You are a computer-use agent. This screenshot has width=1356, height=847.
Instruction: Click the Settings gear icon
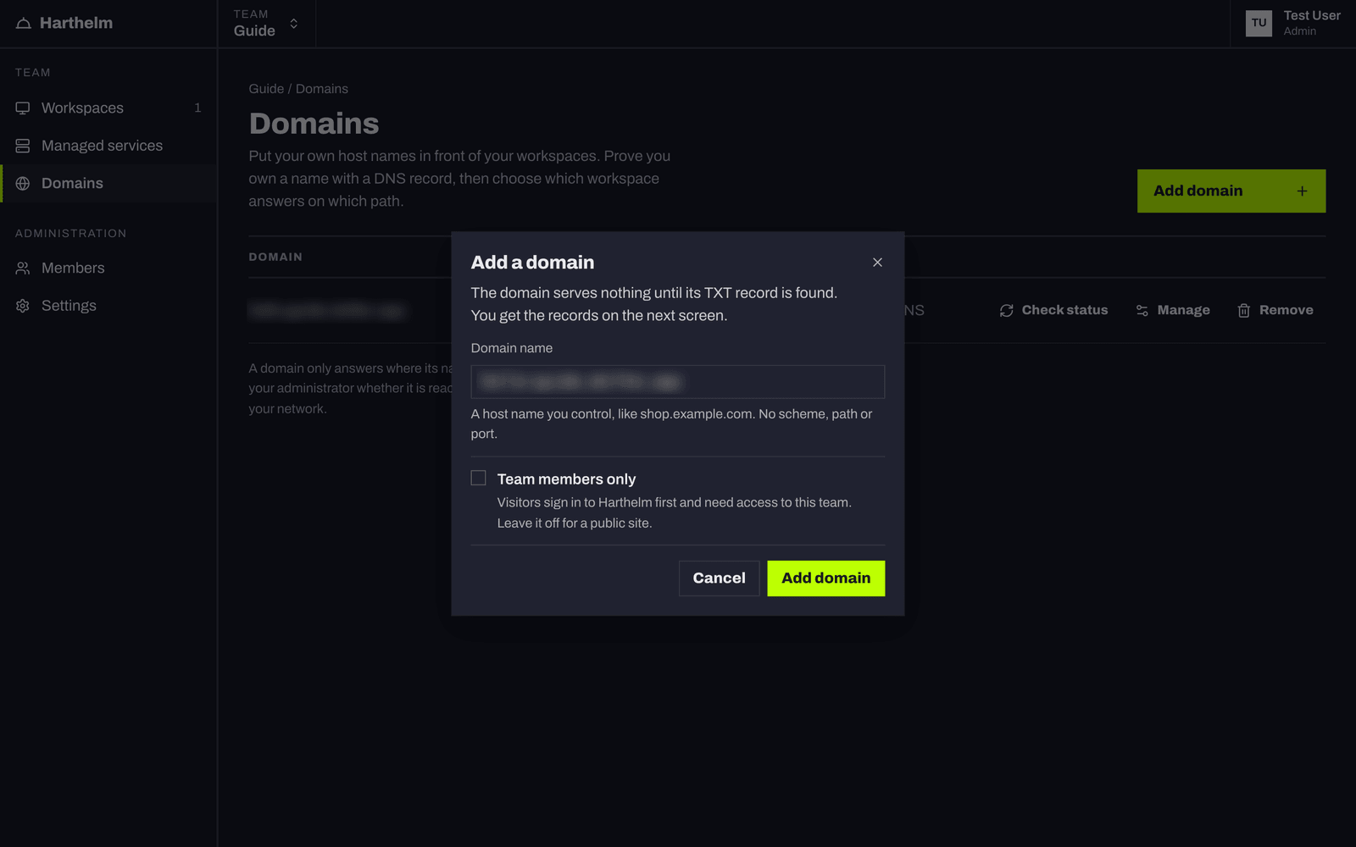tap(23, 306)
